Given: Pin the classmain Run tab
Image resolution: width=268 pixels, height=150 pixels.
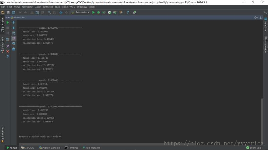Looking at the screenshot, I should (x=8, y=46).
